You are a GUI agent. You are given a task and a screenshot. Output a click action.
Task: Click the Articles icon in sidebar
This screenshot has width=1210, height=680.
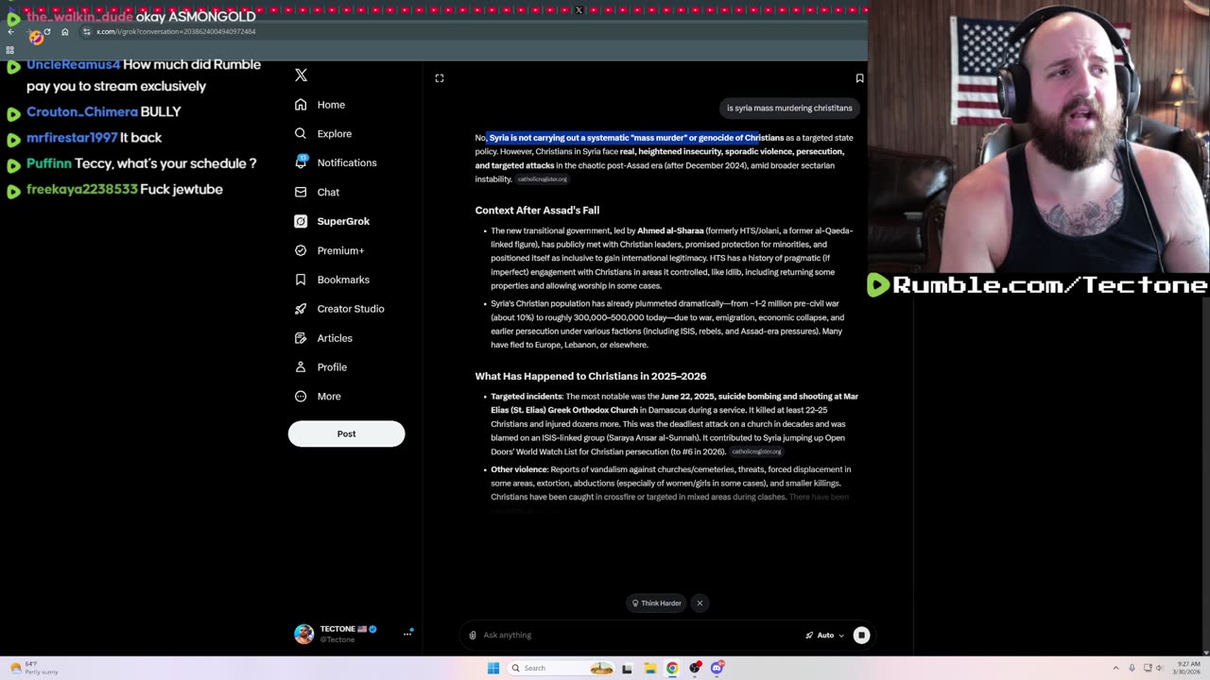[x=301, y=338]
